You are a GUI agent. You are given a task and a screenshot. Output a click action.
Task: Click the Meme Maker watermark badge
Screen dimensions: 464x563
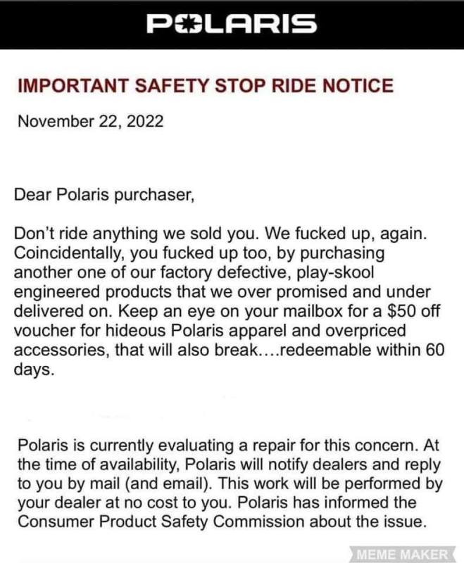403,554
